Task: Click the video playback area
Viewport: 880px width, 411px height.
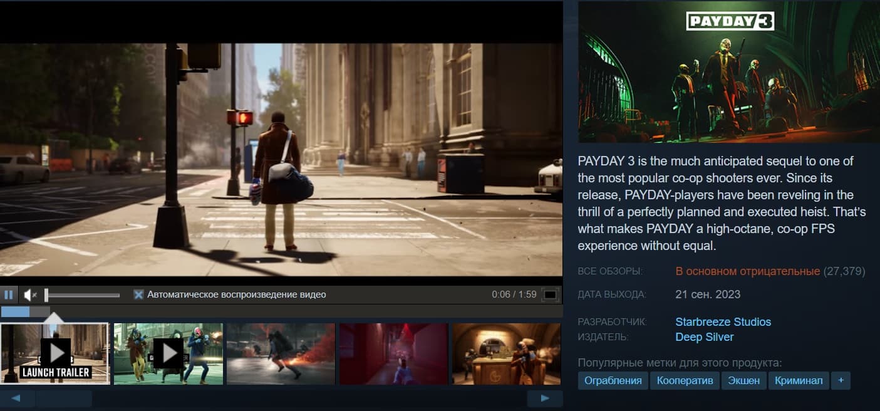Action: coord(281,160)
